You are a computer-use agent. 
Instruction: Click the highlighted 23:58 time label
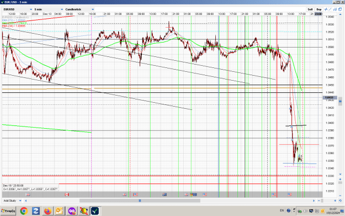point(318,14)
